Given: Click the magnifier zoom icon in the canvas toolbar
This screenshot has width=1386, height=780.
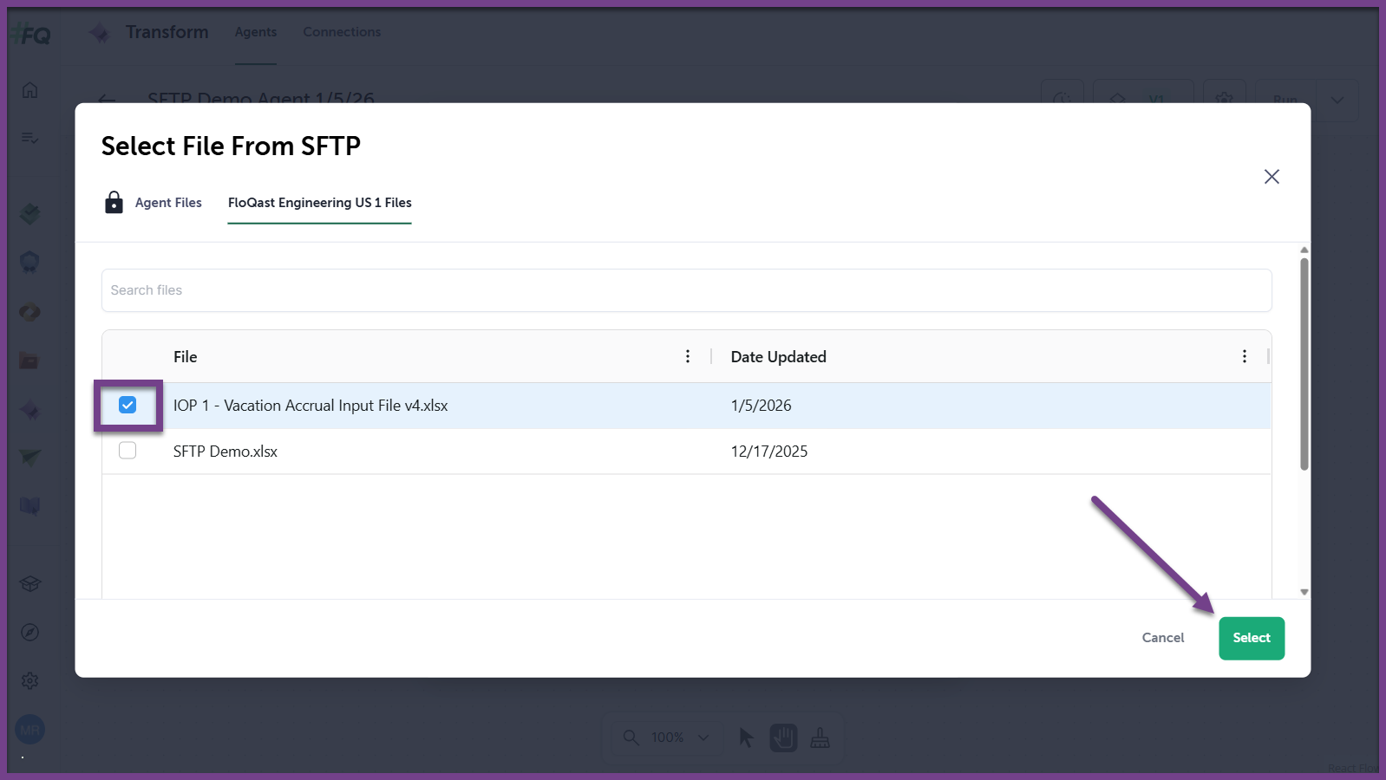Looking at the screenshot, I should 631,738.
